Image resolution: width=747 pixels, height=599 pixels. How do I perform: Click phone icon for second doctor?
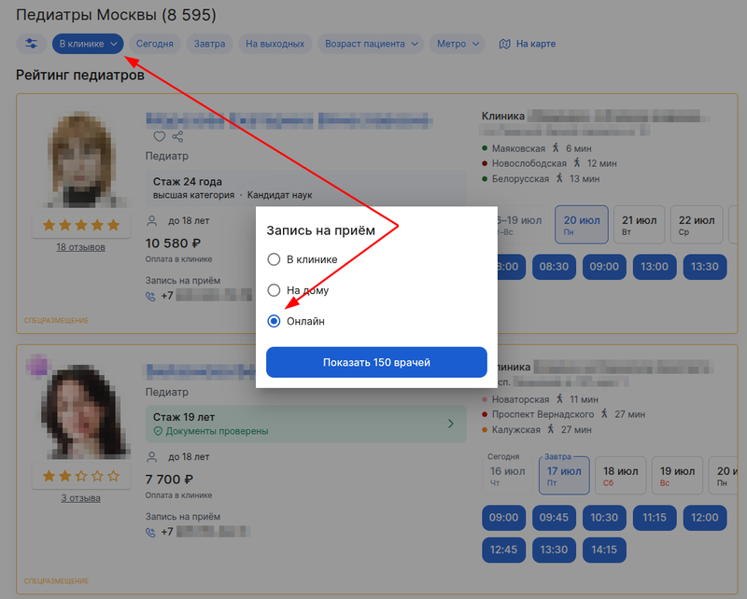(150, 533)
